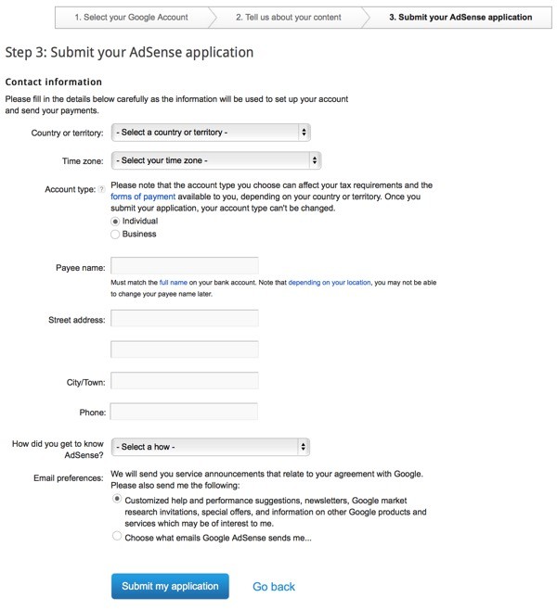Select 'Choose what emails Google AdSense sends me' radio
Viewport: 557px width, 610px height.
[x=116, y=536]
